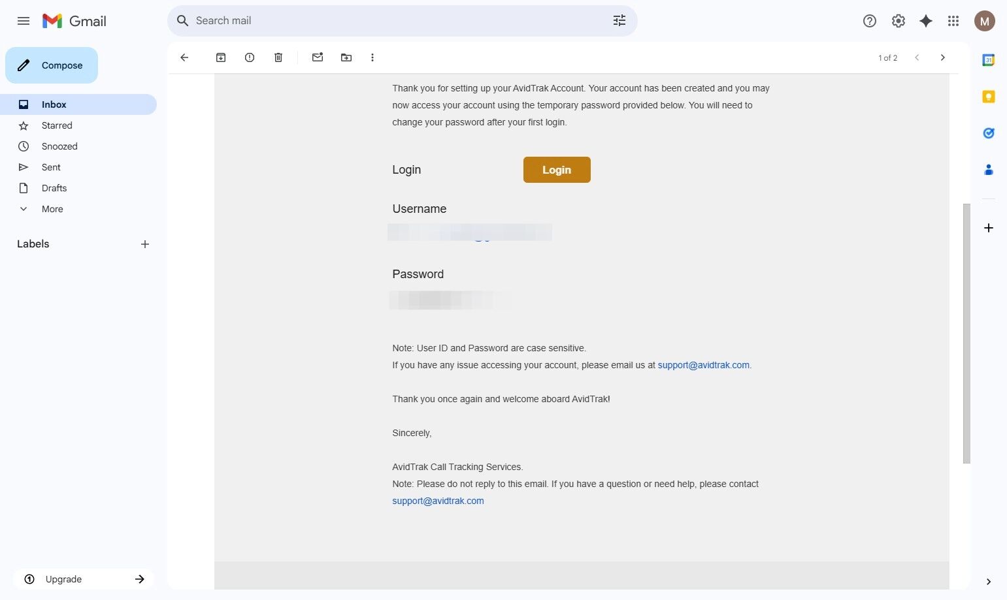Click support@avidtrak.com link at email bottom
Screen dimensions: 1007x600
[438, 501]
